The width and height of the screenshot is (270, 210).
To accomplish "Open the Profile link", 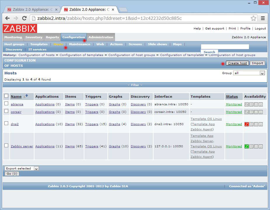I will (245, 28).
